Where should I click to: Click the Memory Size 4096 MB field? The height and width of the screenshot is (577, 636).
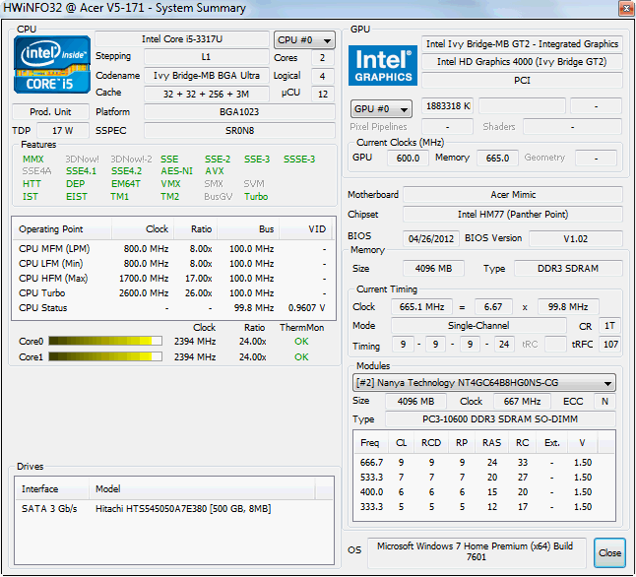(x=433, y=269)
